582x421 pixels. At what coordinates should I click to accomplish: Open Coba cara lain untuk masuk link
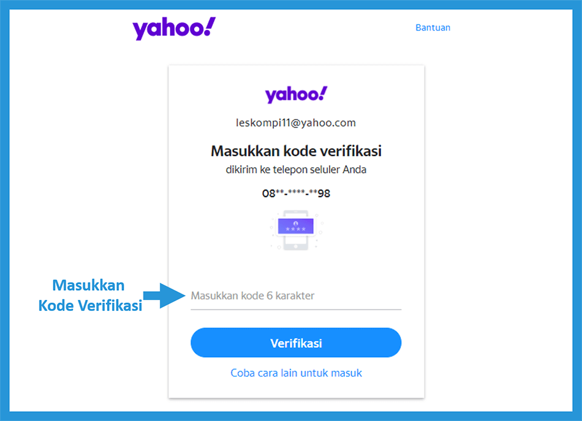[296, 373]
